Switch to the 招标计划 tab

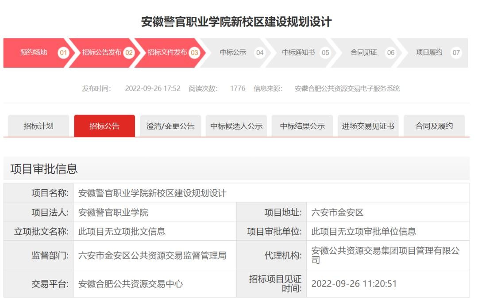pyautogui.click(x=39, y=126)
